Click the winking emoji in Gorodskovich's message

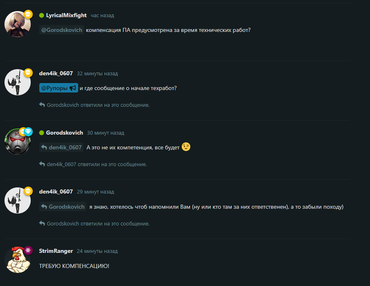(186, 147)
